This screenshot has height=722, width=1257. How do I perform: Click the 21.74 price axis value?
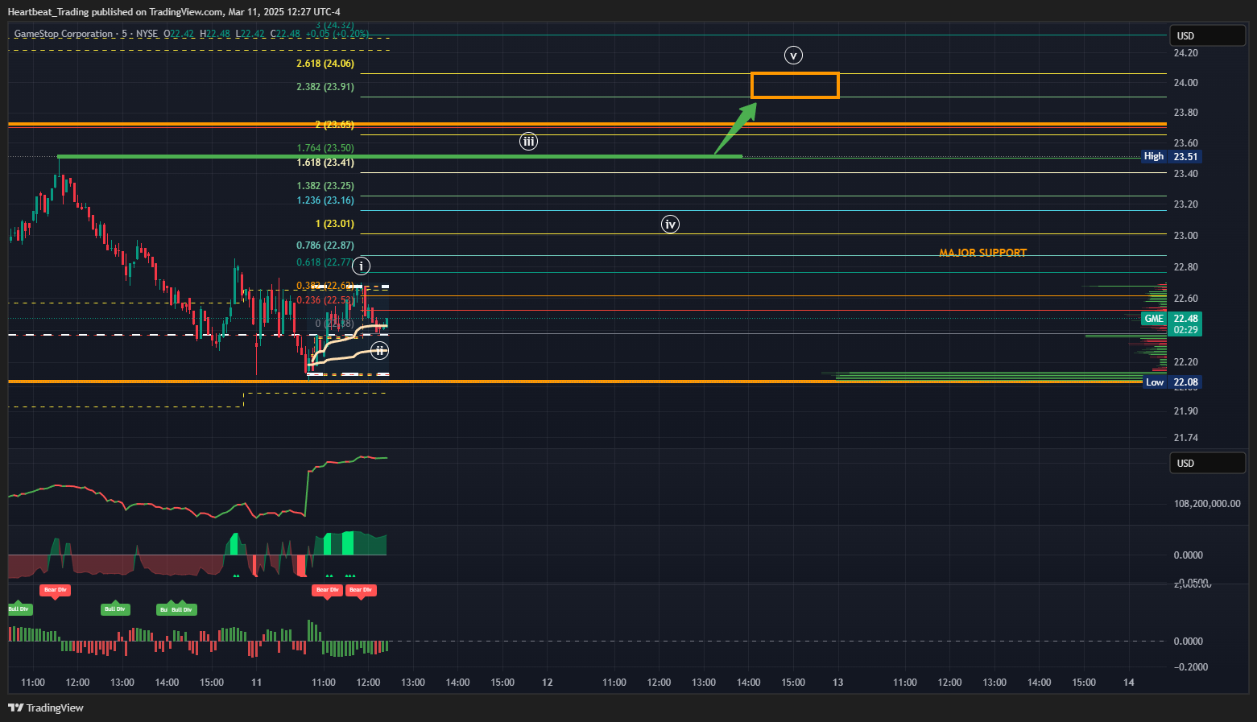coord(1185,438)
